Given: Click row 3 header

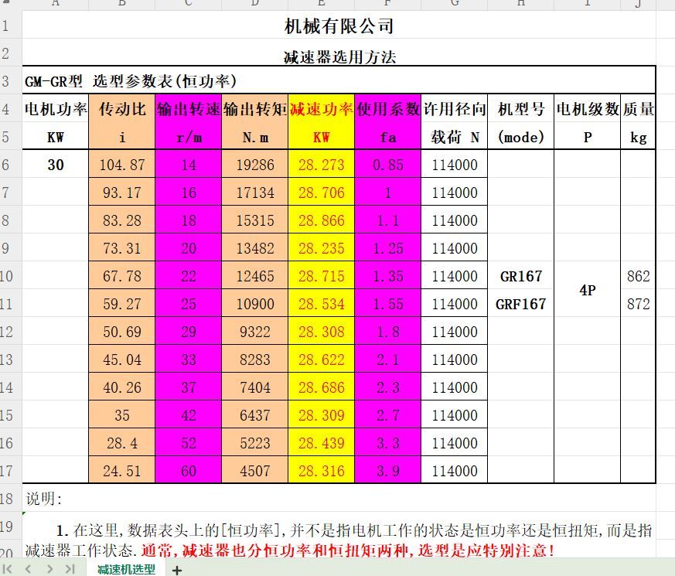Looking at the screenshot, I should click(x=7, y=81).
